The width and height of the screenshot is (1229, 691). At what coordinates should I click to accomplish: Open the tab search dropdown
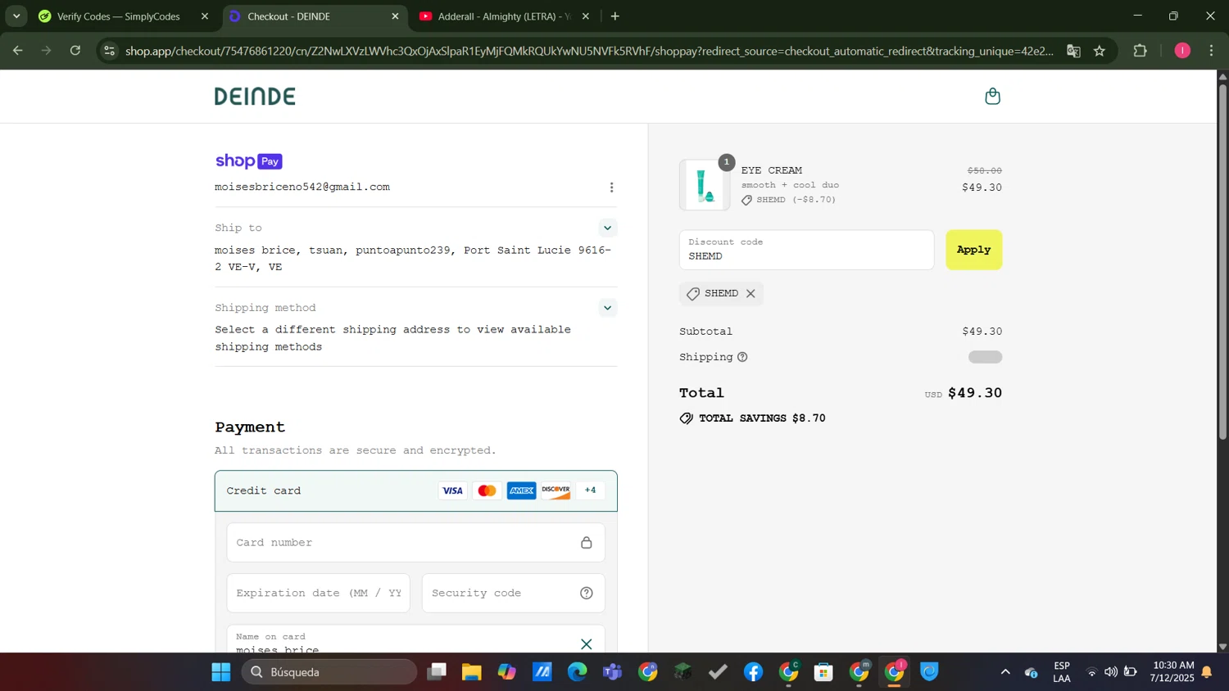16,16
